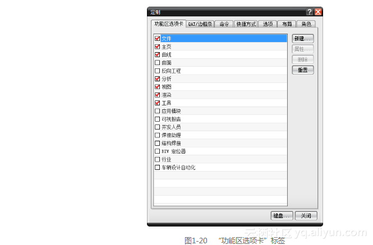Turn on the BIY 定位器 checkbox
The image size is (373, 245).
(x=157, y=151)
